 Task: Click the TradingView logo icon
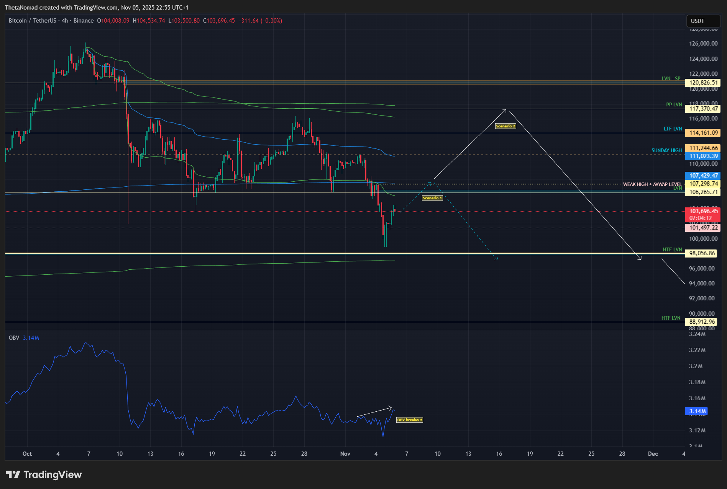tap(13, 475)
